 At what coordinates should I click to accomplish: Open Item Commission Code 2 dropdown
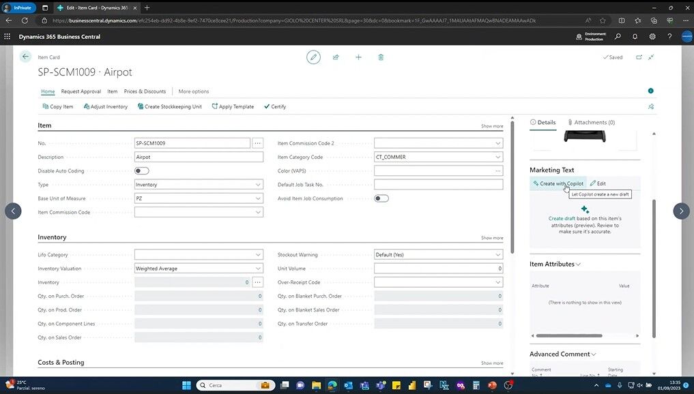click(498, 143)
